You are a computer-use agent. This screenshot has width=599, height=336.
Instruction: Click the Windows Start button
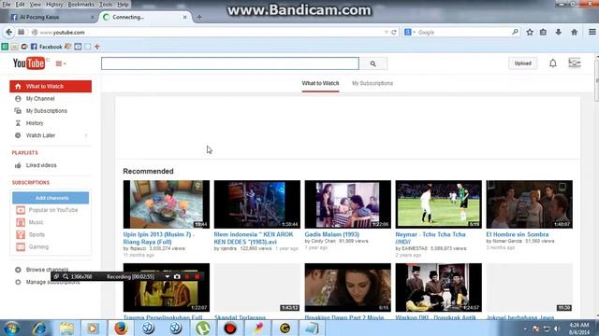(x=12, y=328)
